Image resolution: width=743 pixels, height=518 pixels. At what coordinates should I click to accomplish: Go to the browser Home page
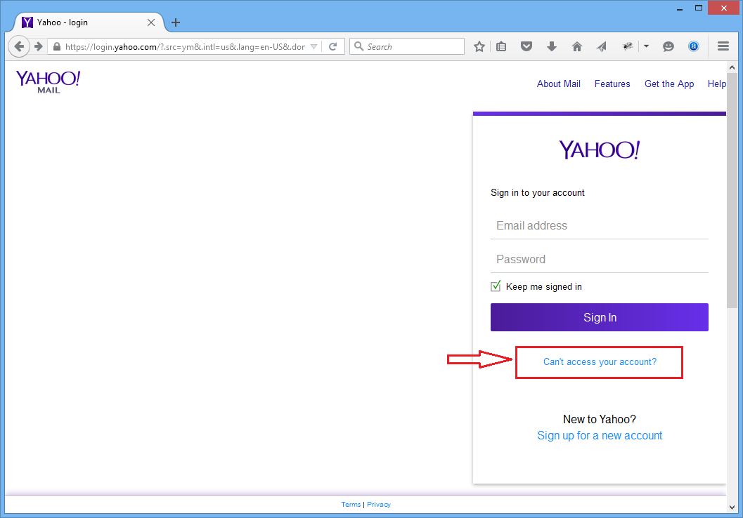tap(577, 46)
